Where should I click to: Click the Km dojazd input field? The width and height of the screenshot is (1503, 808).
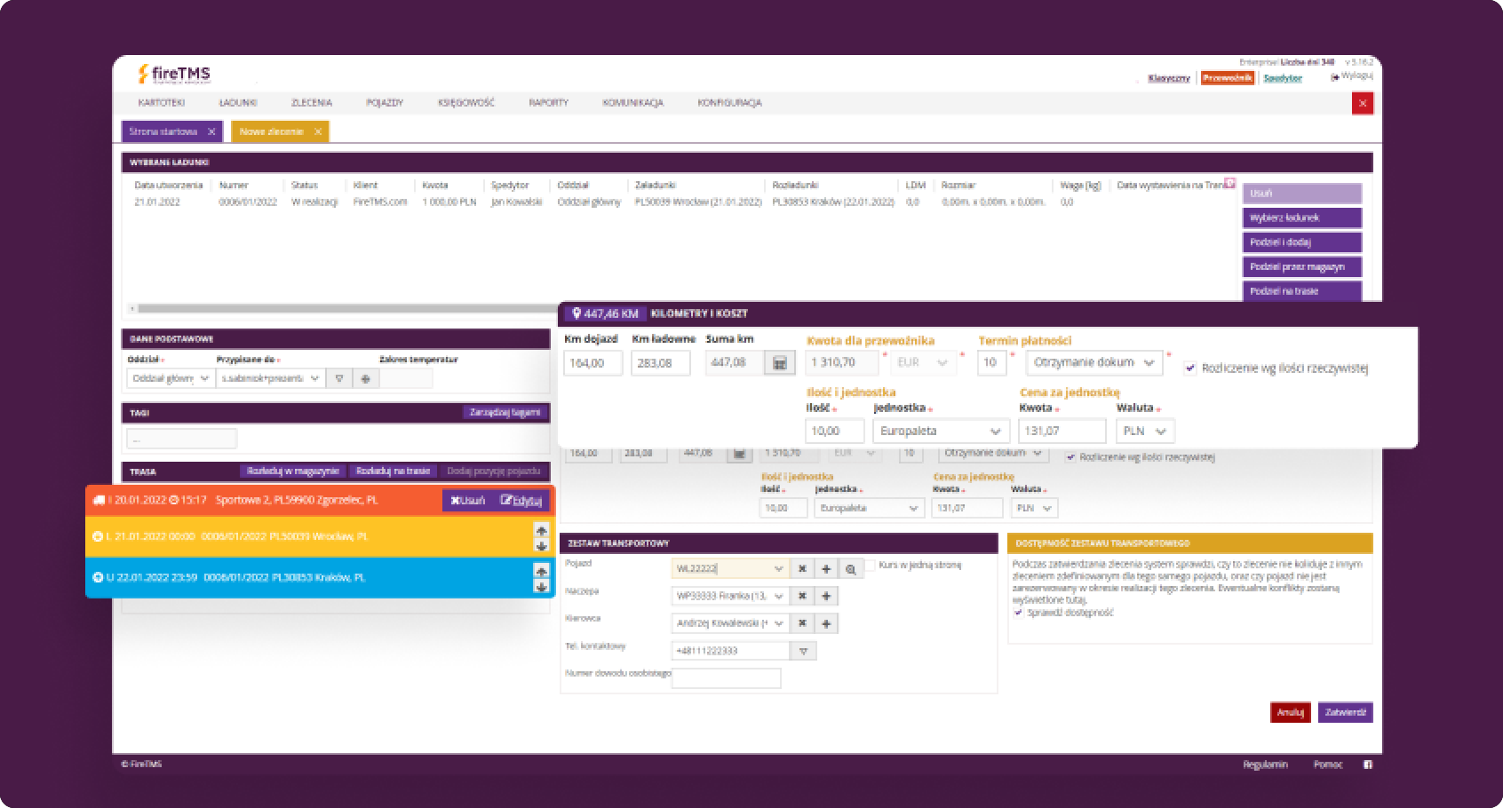point(592,363)
